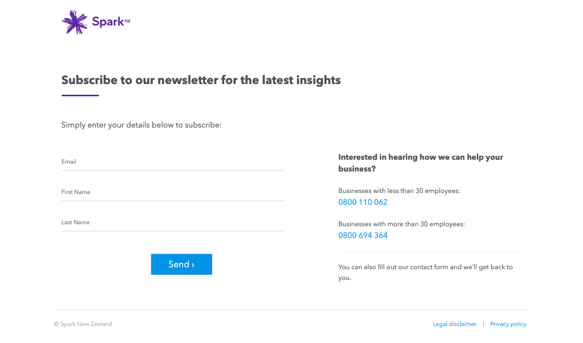The image size is (583, 343).
Task: Click the purple Spark starburst logo icon
Action: coord(74,22)
